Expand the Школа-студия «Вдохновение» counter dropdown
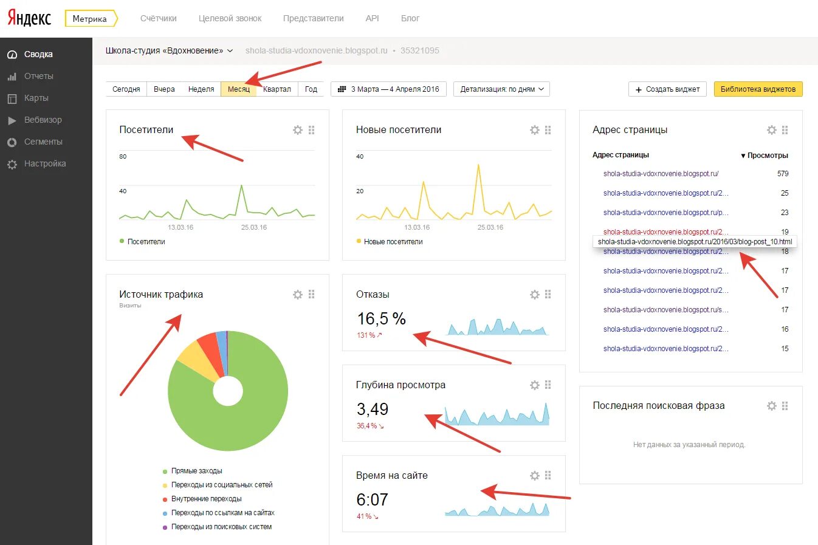Screen dimensions: 818x545 170,51
